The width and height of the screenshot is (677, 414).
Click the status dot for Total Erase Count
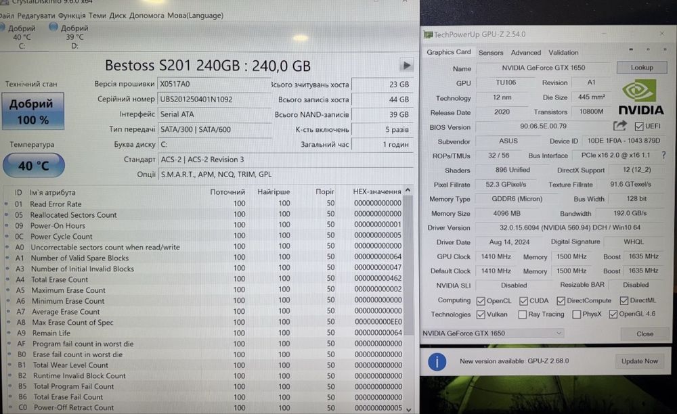coord(7,279)
